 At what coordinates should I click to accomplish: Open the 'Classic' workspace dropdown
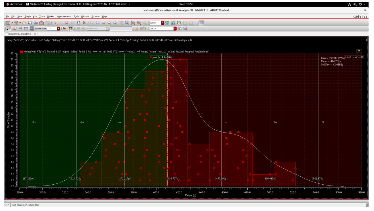[175, 29]
